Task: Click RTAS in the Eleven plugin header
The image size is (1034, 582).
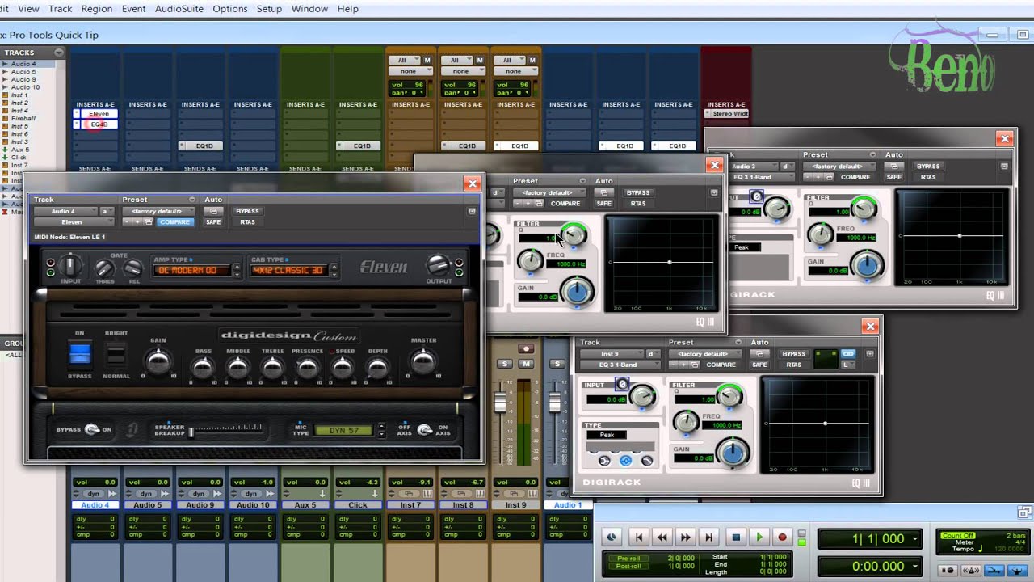Action: pos(247,222)
